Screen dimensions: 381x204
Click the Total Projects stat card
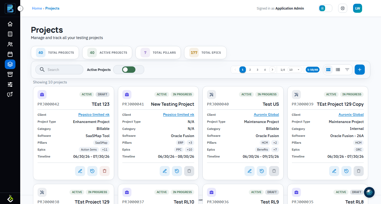(x=55, y=53)
